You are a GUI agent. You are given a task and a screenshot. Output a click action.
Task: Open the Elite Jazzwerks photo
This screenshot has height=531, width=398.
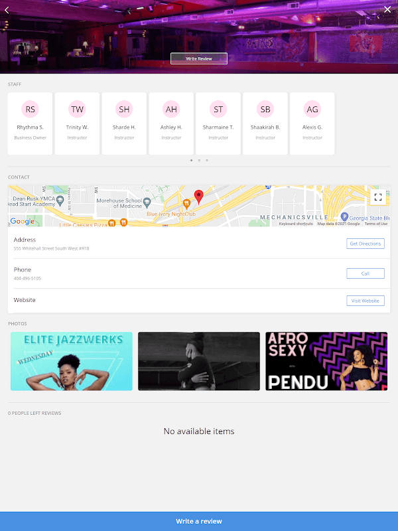coord(72,361)
